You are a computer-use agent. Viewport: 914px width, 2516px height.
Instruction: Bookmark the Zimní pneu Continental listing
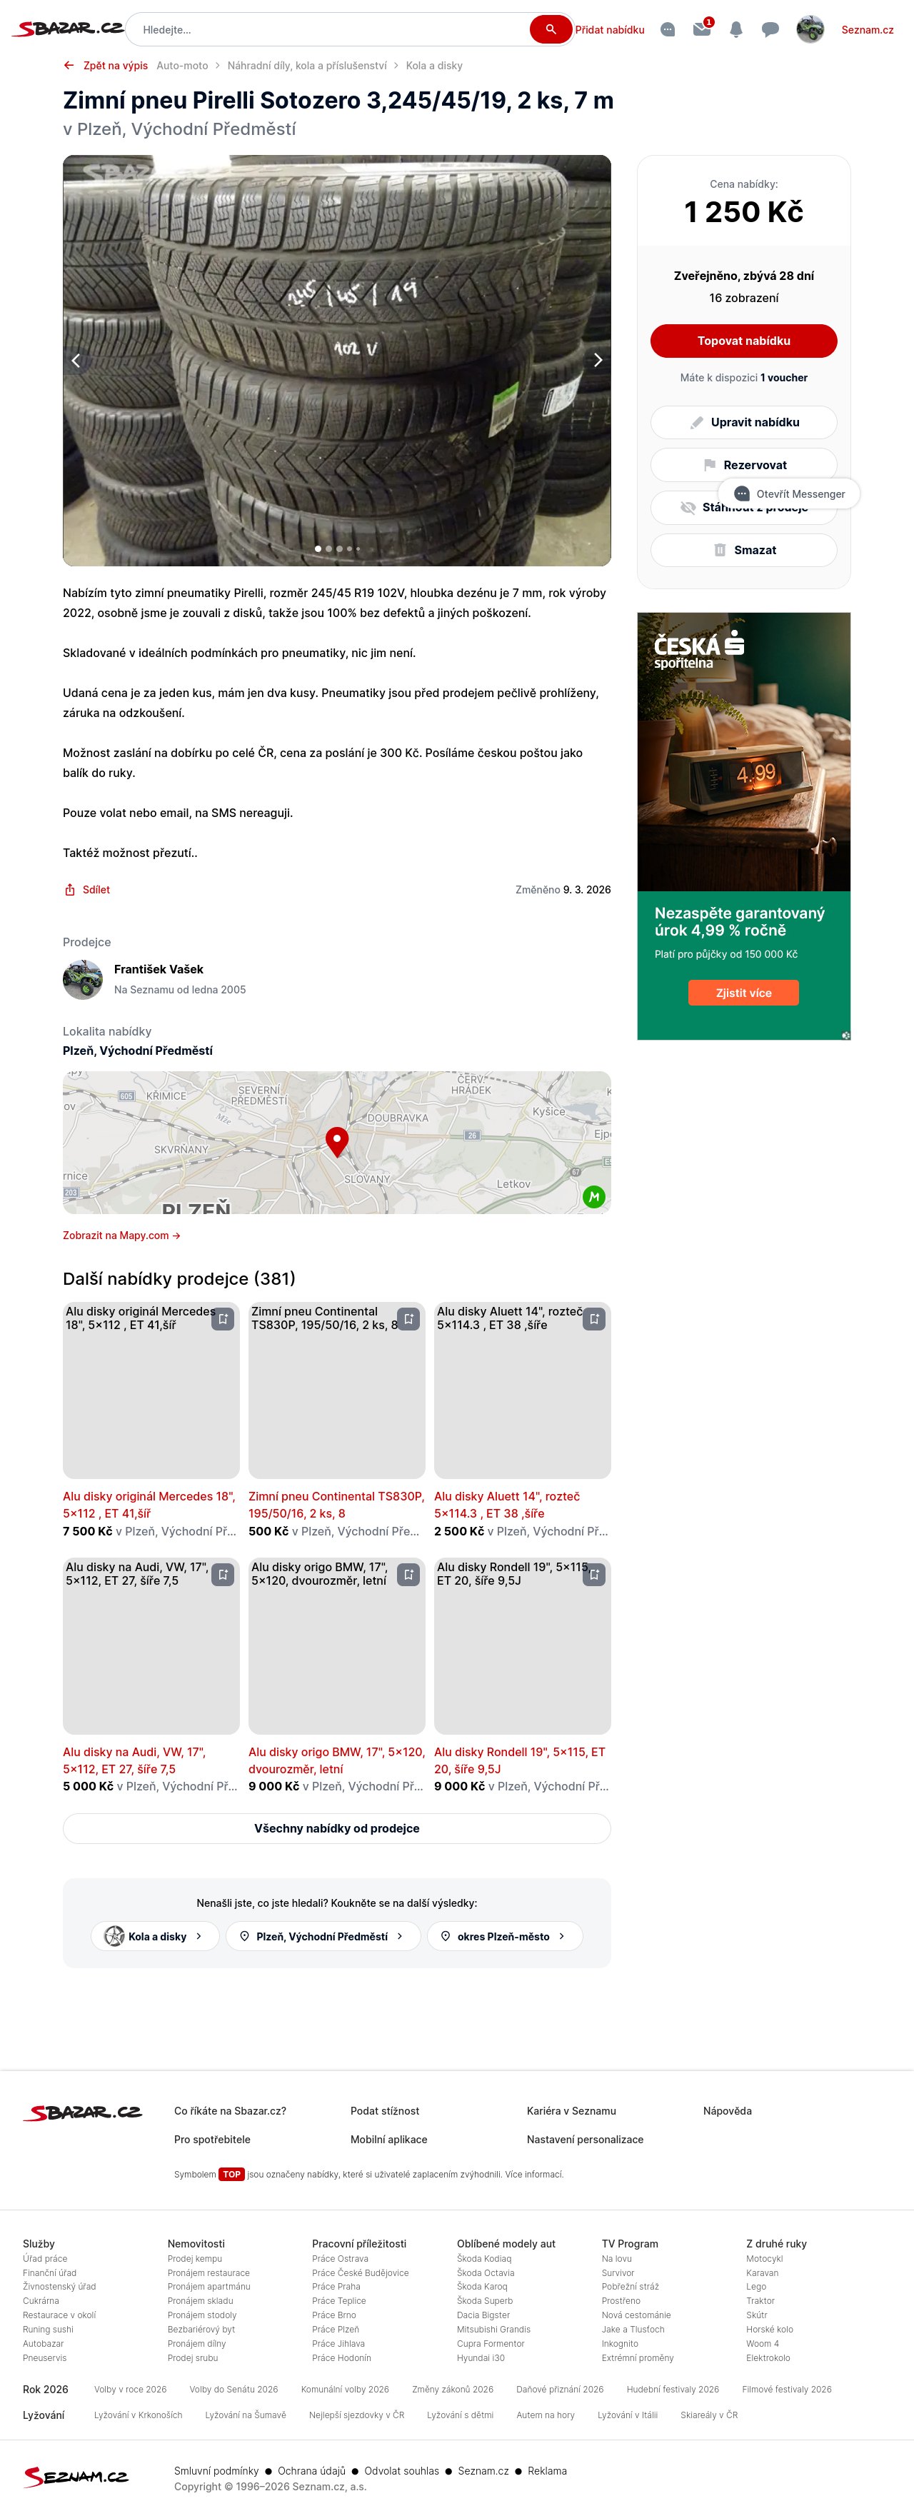408,1318
